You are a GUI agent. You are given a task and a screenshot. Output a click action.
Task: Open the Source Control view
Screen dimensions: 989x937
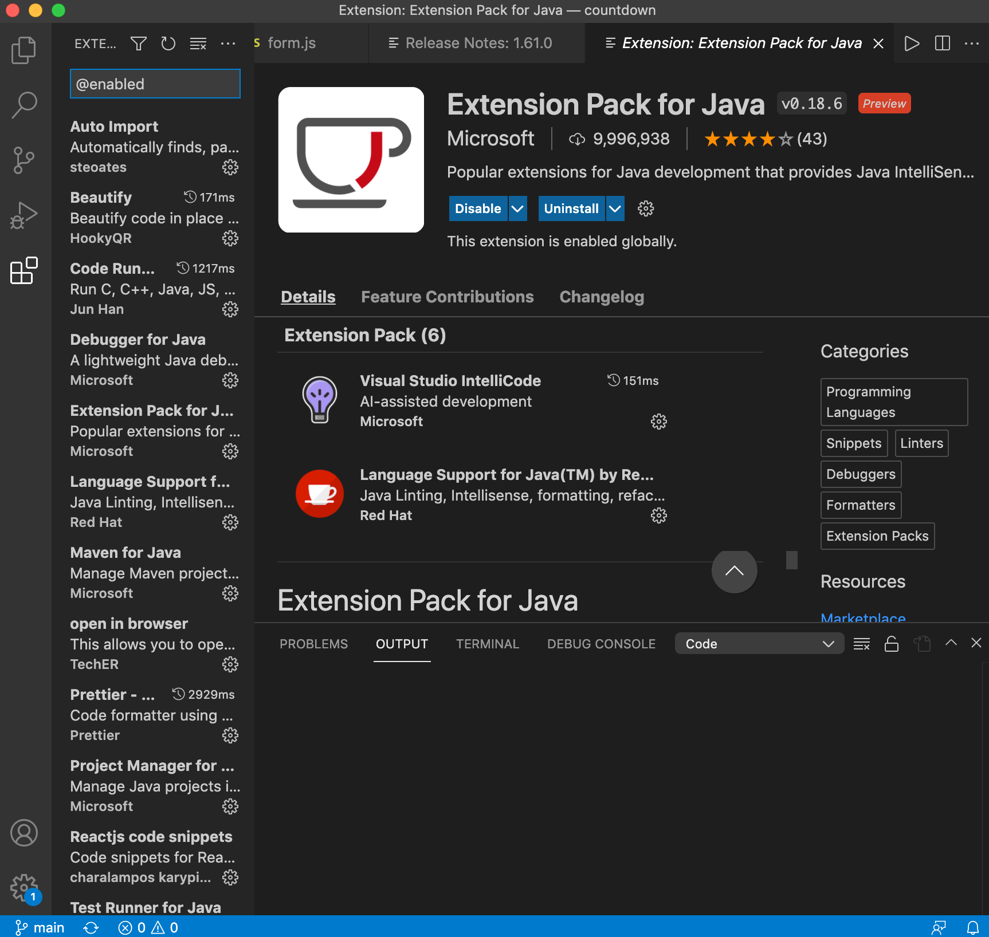coord(24,160)
